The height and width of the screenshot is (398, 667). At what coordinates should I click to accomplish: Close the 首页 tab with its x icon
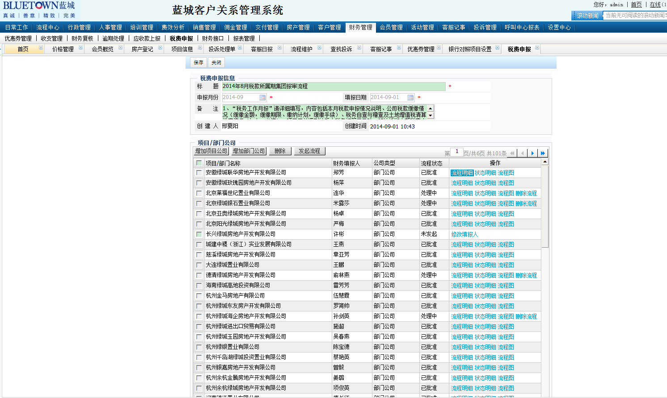pos(41,48)
